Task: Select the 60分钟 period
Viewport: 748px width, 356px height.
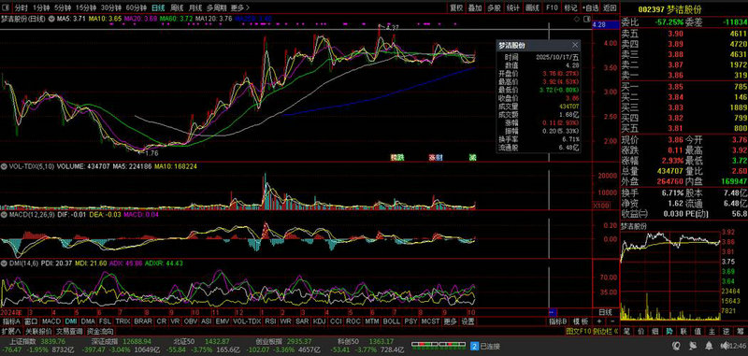Action: pos(137,7)
